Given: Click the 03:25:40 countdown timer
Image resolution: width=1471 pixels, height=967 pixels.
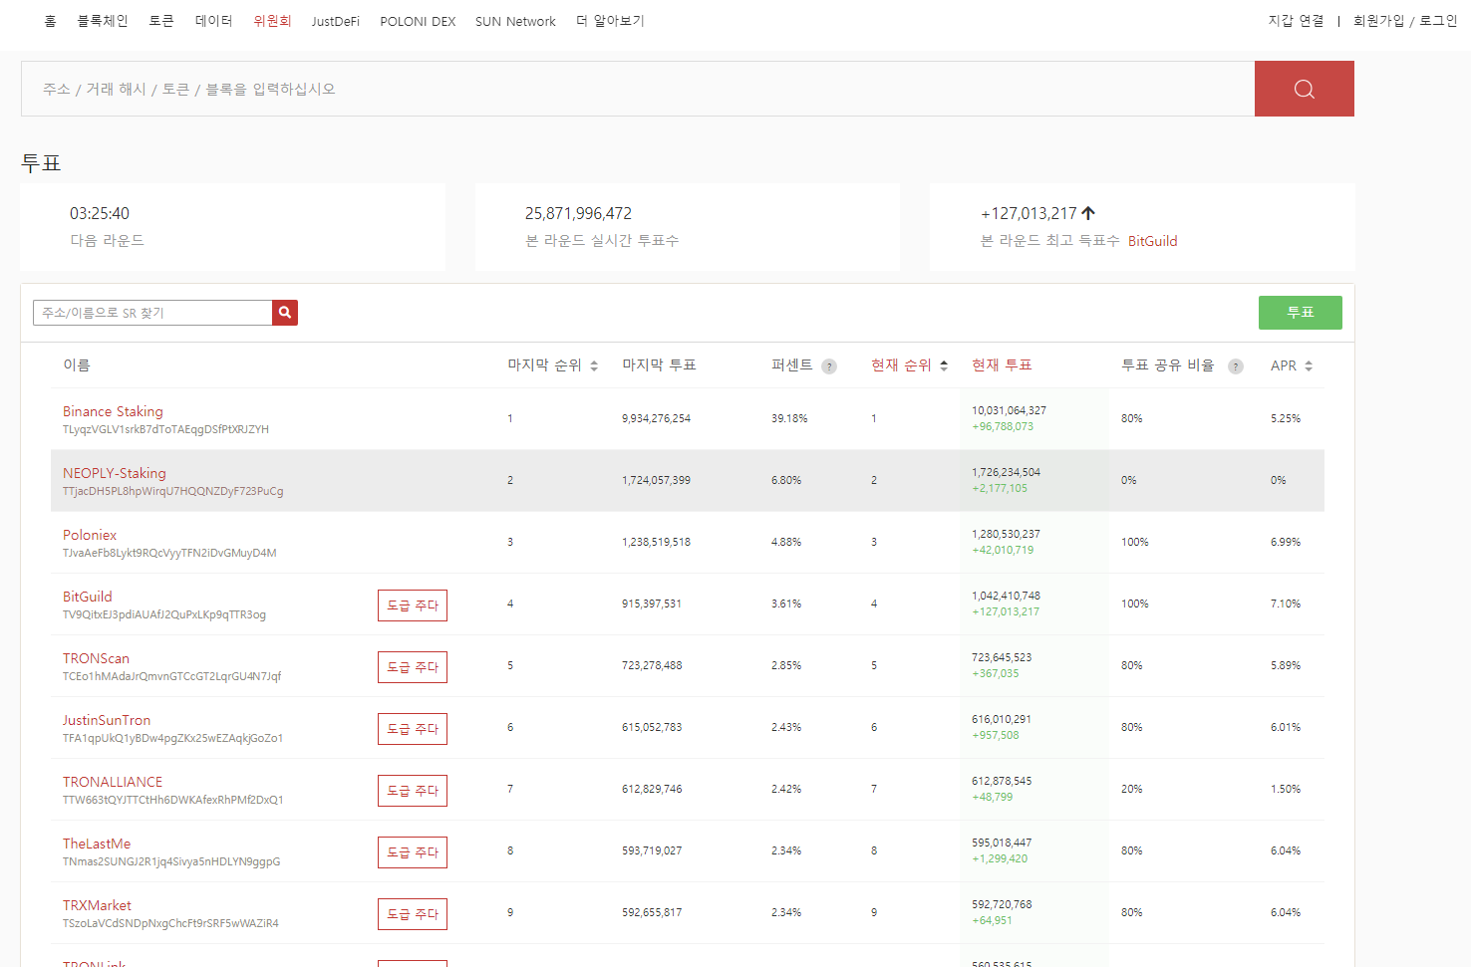Looking at the screenshot, I should 100,213.
